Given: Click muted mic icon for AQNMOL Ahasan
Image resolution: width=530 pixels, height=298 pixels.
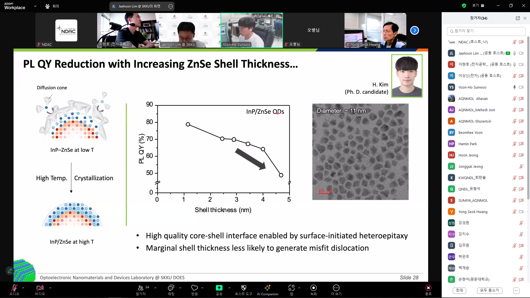Looking at the screenshot, I should 515,99.
